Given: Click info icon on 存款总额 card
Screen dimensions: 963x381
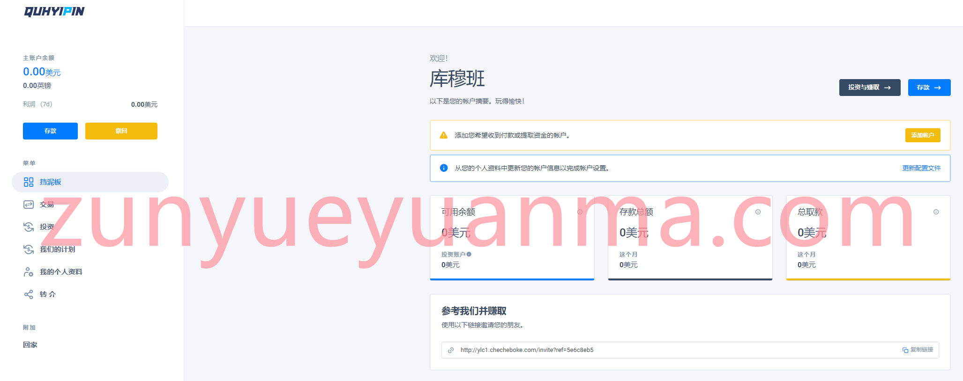Looking at the screenshot, I should 758,212.
